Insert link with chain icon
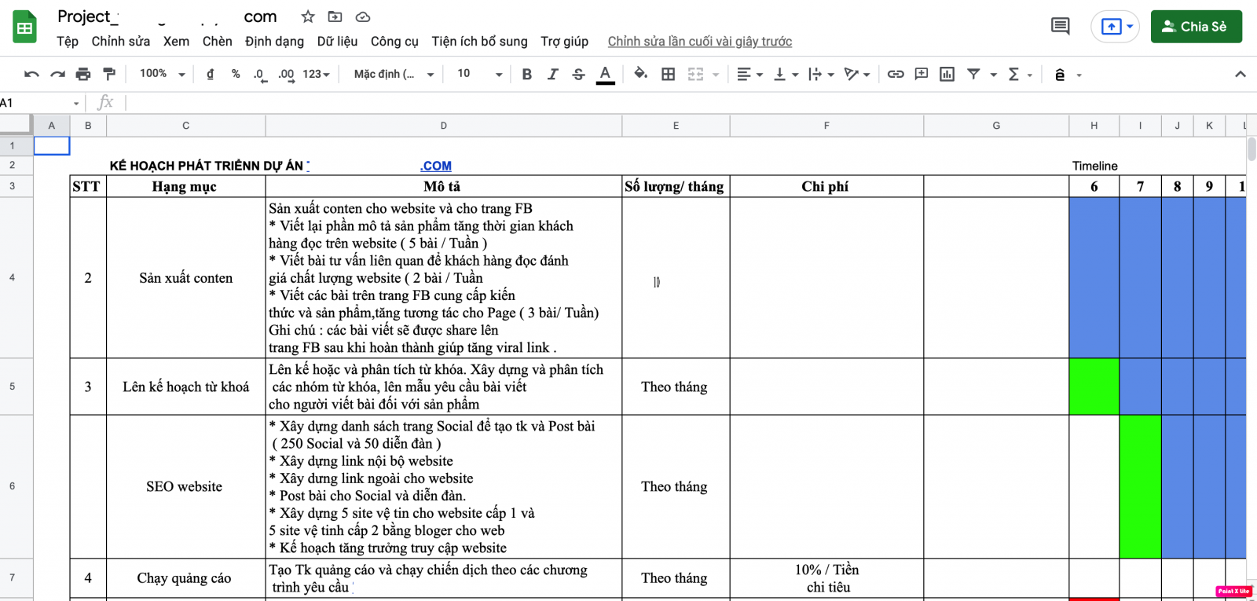The width and height of the screenshot is (1257, 601). 896,74
